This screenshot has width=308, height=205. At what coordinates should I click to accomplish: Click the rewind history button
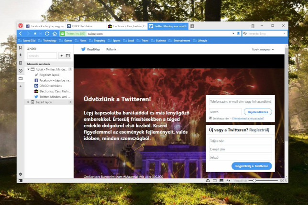coord(35,33)
